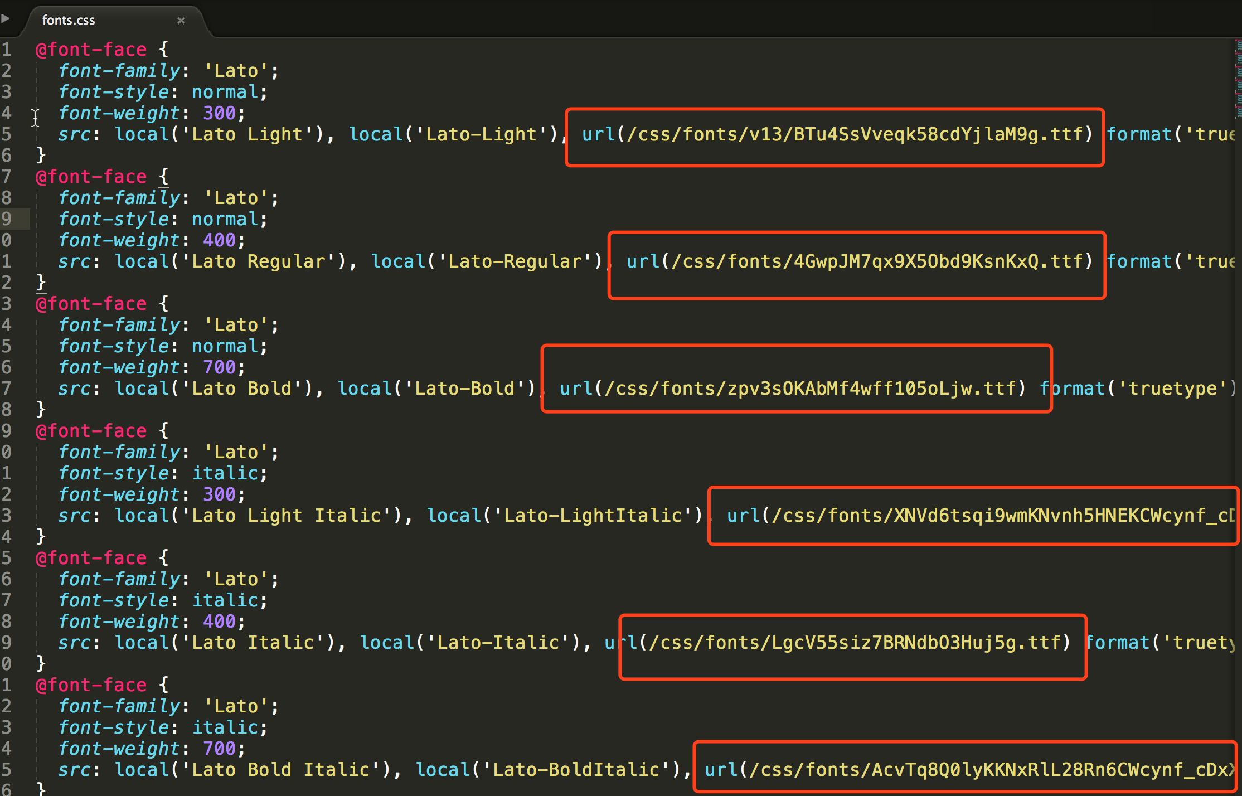
Task: Click the url starting with AcvTq8Q0lyKKNxRlL28Rn6CWcynf
Action: (x=970, y=770)
